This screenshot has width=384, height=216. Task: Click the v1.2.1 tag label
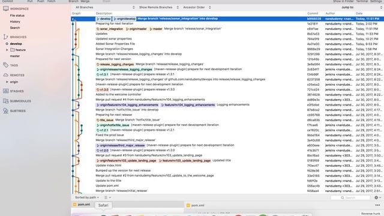point(103,130)
